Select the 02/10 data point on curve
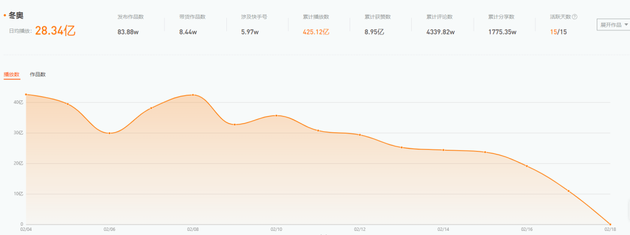Screen dimensions: 630x235 pyautogui.click(x=276, y=115)
